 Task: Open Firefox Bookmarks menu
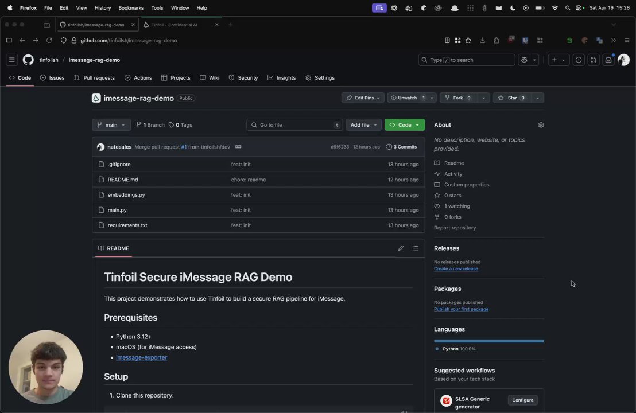click(131, 7)
